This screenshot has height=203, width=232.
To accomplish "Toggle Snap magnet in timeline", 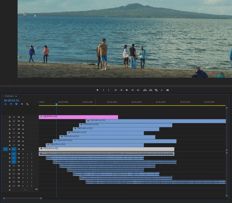I will (11, 104).
